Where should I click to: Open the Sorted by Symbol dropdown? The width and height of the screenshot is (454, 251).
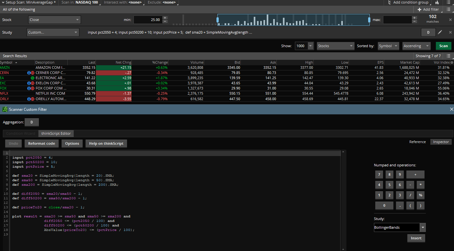click(389, 46)
